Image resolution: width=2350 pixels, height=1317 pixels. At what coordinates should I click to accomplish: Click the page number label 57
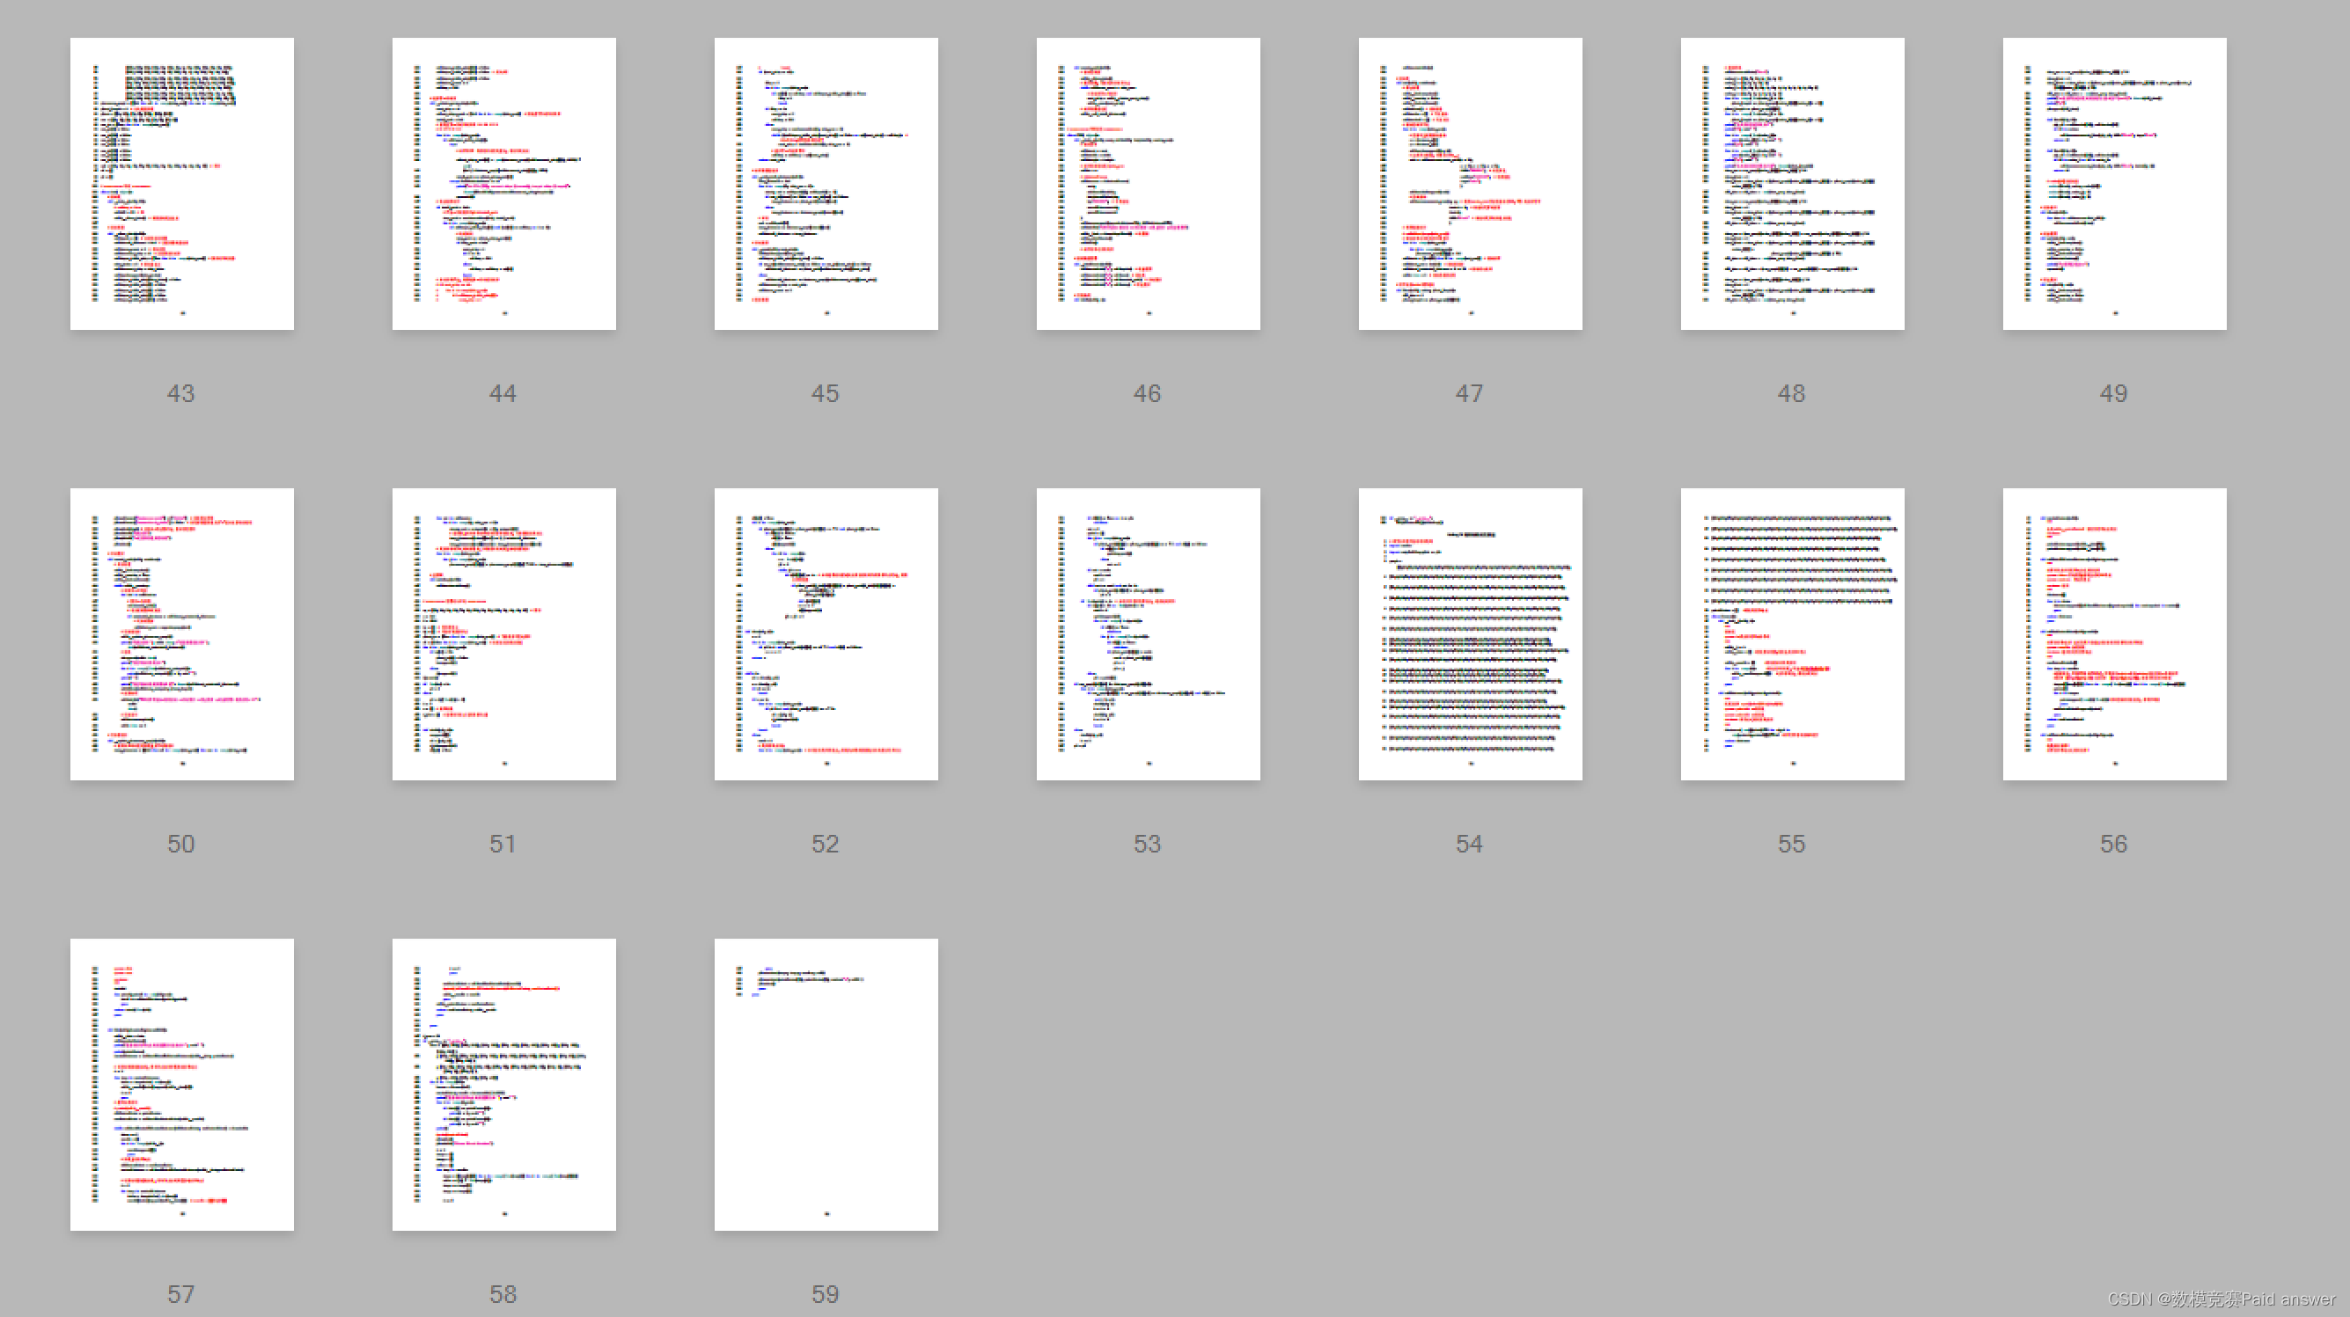pos(180,1294)
